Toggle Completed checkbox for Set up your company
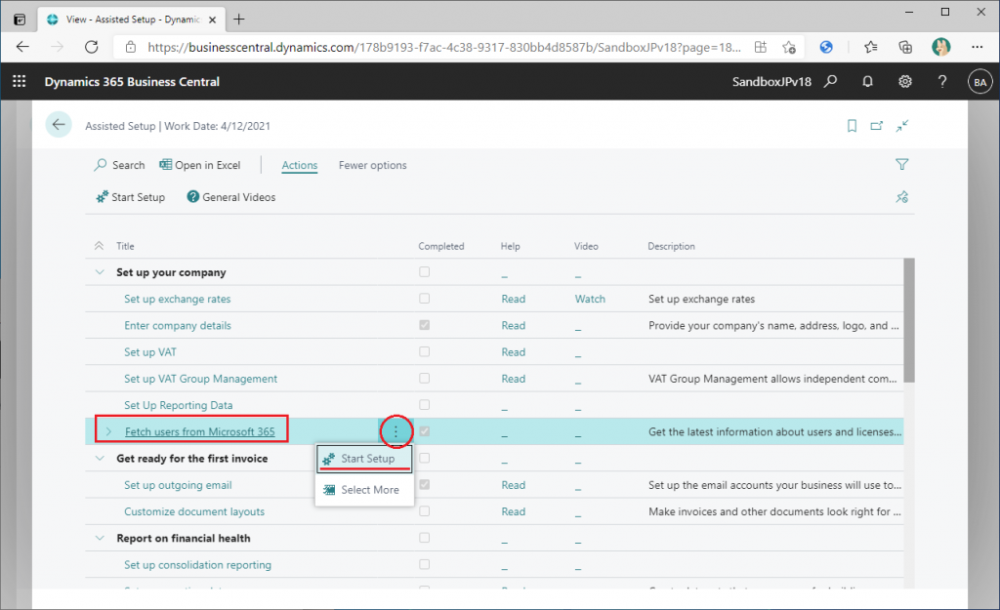This screenshot has height=610, width=1000. pos(424,271)
